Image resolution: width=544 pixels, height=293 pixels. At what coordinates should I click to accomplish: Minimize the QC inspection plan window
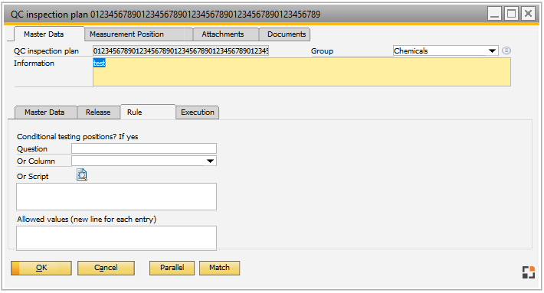(494, 14)
